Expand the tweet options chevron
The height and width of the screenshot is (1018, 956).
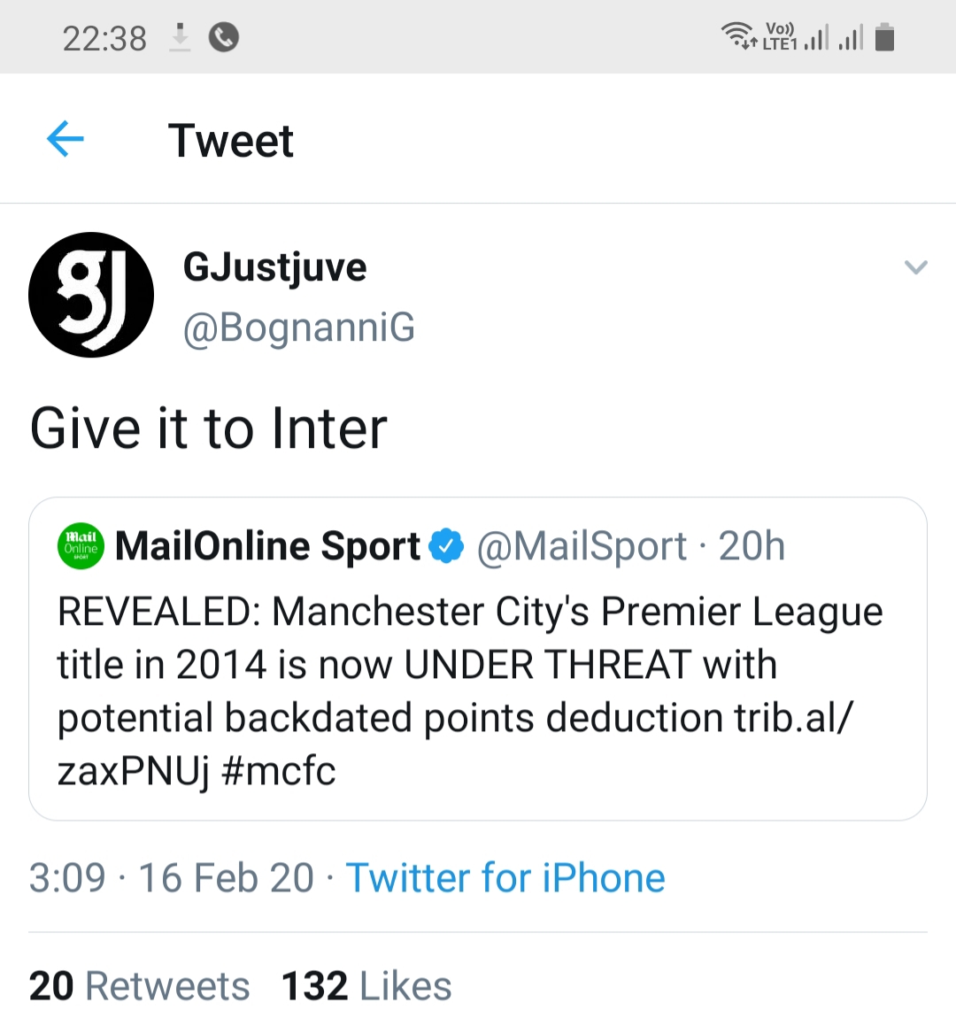point(916,266)
